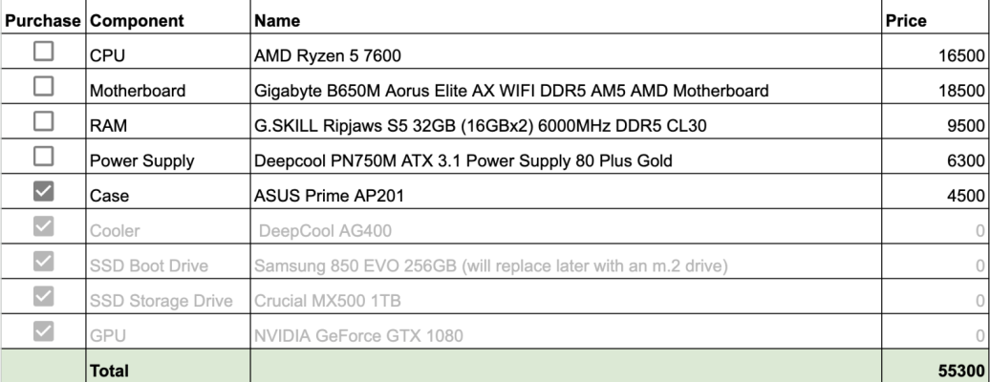This screenshot has width=990, height=382.
Task: Click the Deepcool PN750M power supply cell
Action: (x=566, y=157)
